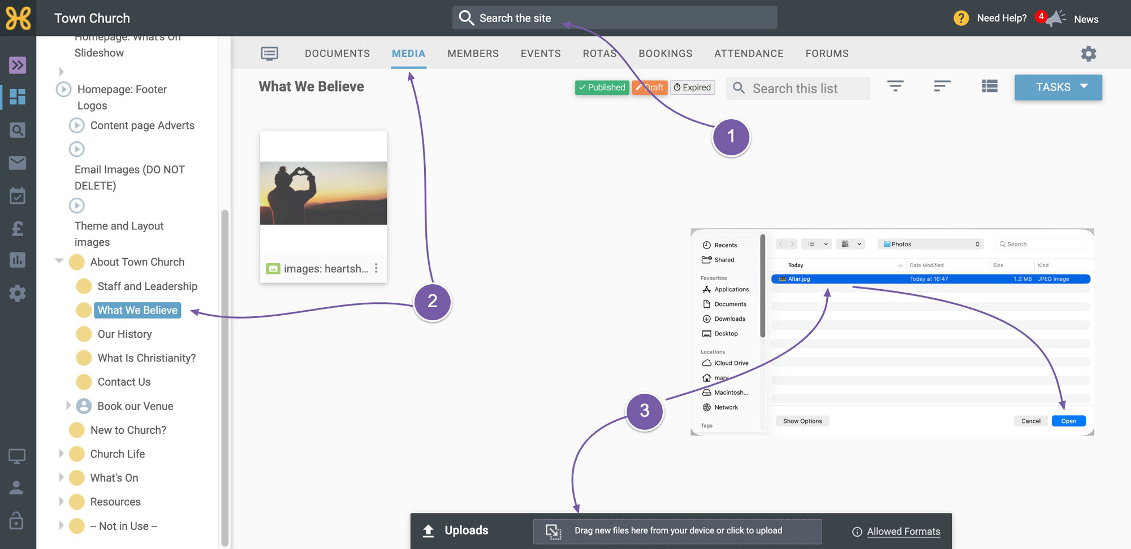Click the heart-hands sunset image thumbnail
The width and height of the screenshot is (1131, 549).
(323, 193)
